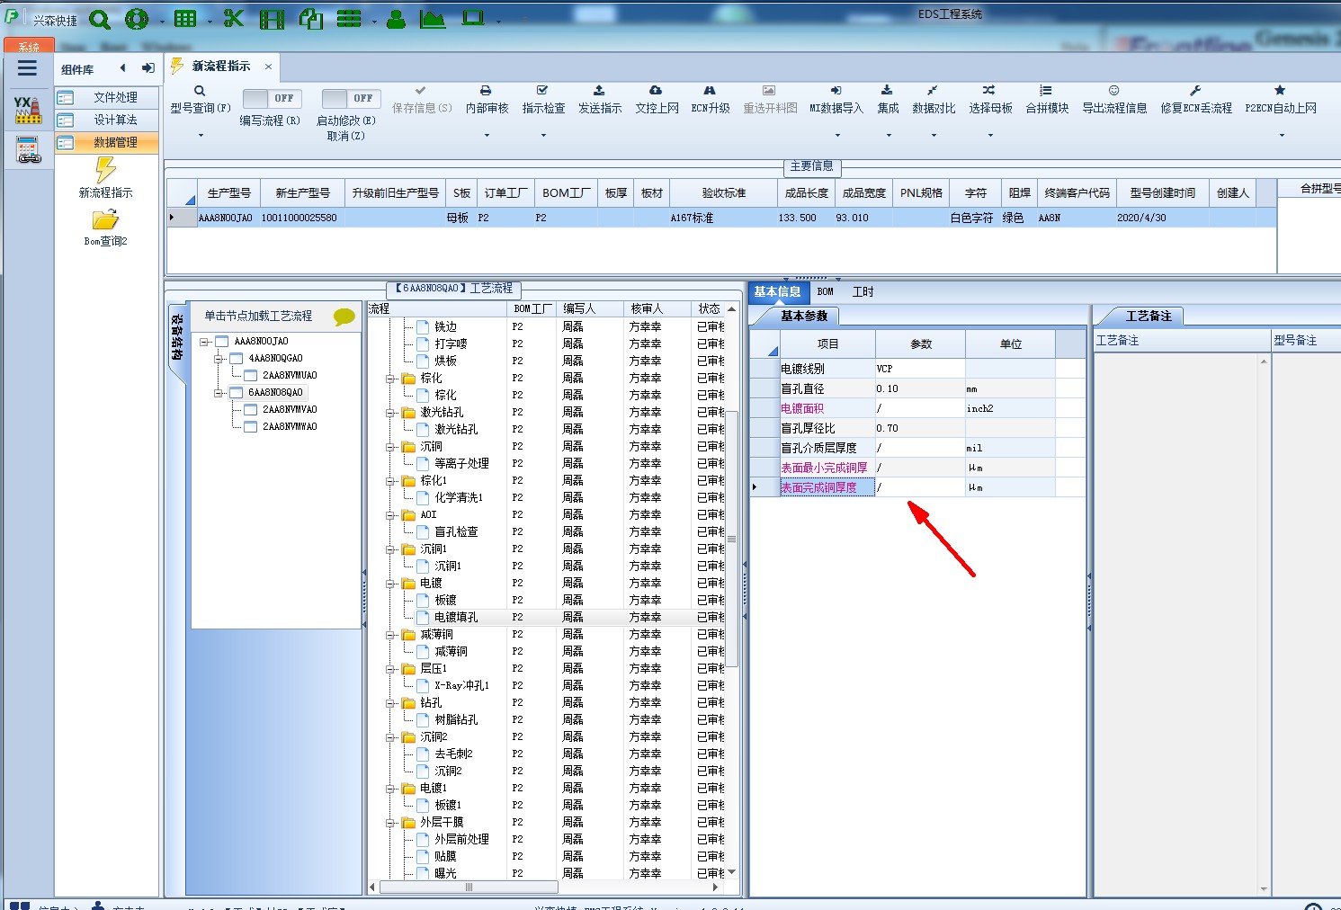The width and height of the screenshot is (1341, 910).
Task: Switch to the 工时 tab
Action: (x=863, y=291)
